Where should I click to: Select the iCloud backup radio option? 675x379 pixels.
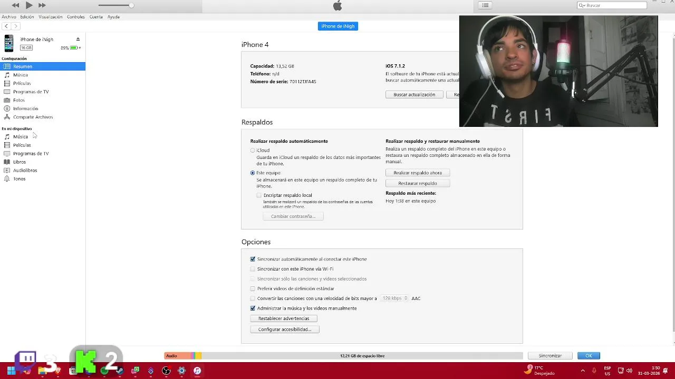coord(253,151)
